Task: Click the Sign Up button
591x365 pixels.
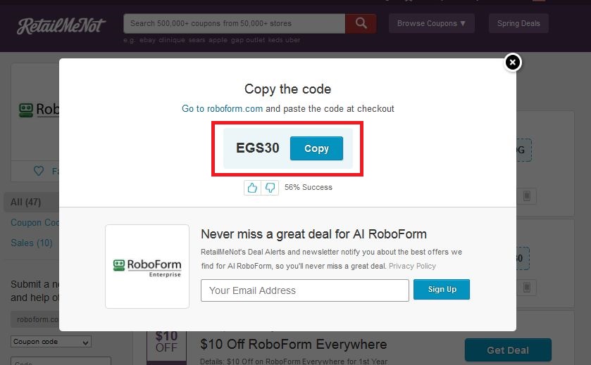Action: [442, 289]
